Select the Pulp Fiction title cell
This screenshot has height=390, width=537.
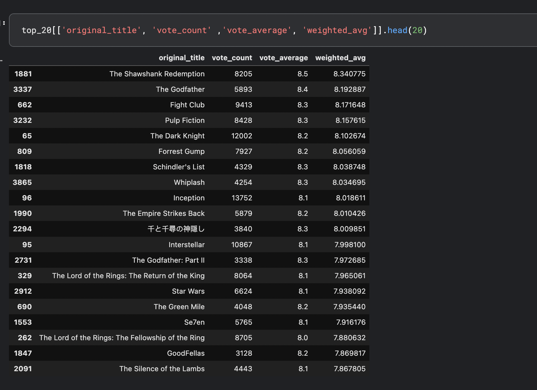185,120
